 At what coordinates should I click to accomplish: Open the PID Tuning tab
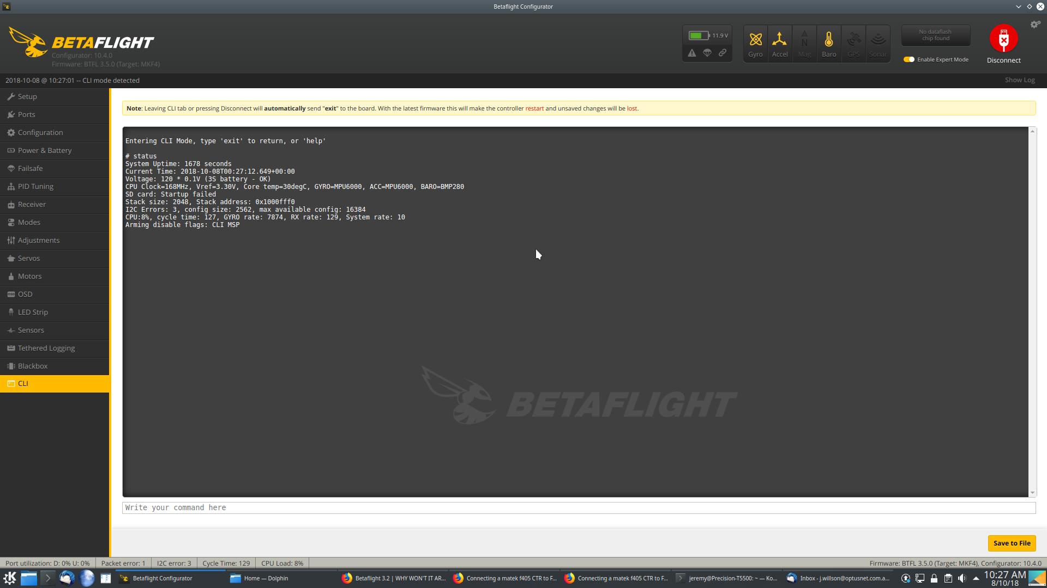[55, 186]
